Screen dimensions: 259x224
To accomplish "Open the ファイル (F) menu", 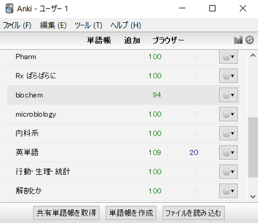I will [17, 25].
